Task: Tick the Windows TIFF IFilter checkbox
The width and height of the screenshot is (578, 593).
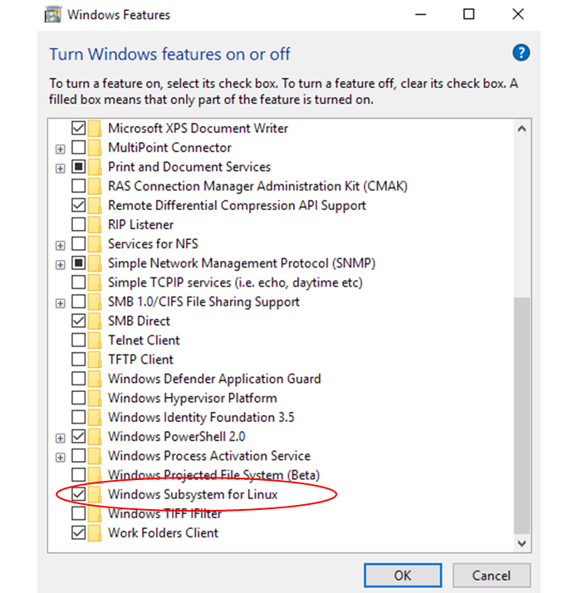Action: [78, 513]
